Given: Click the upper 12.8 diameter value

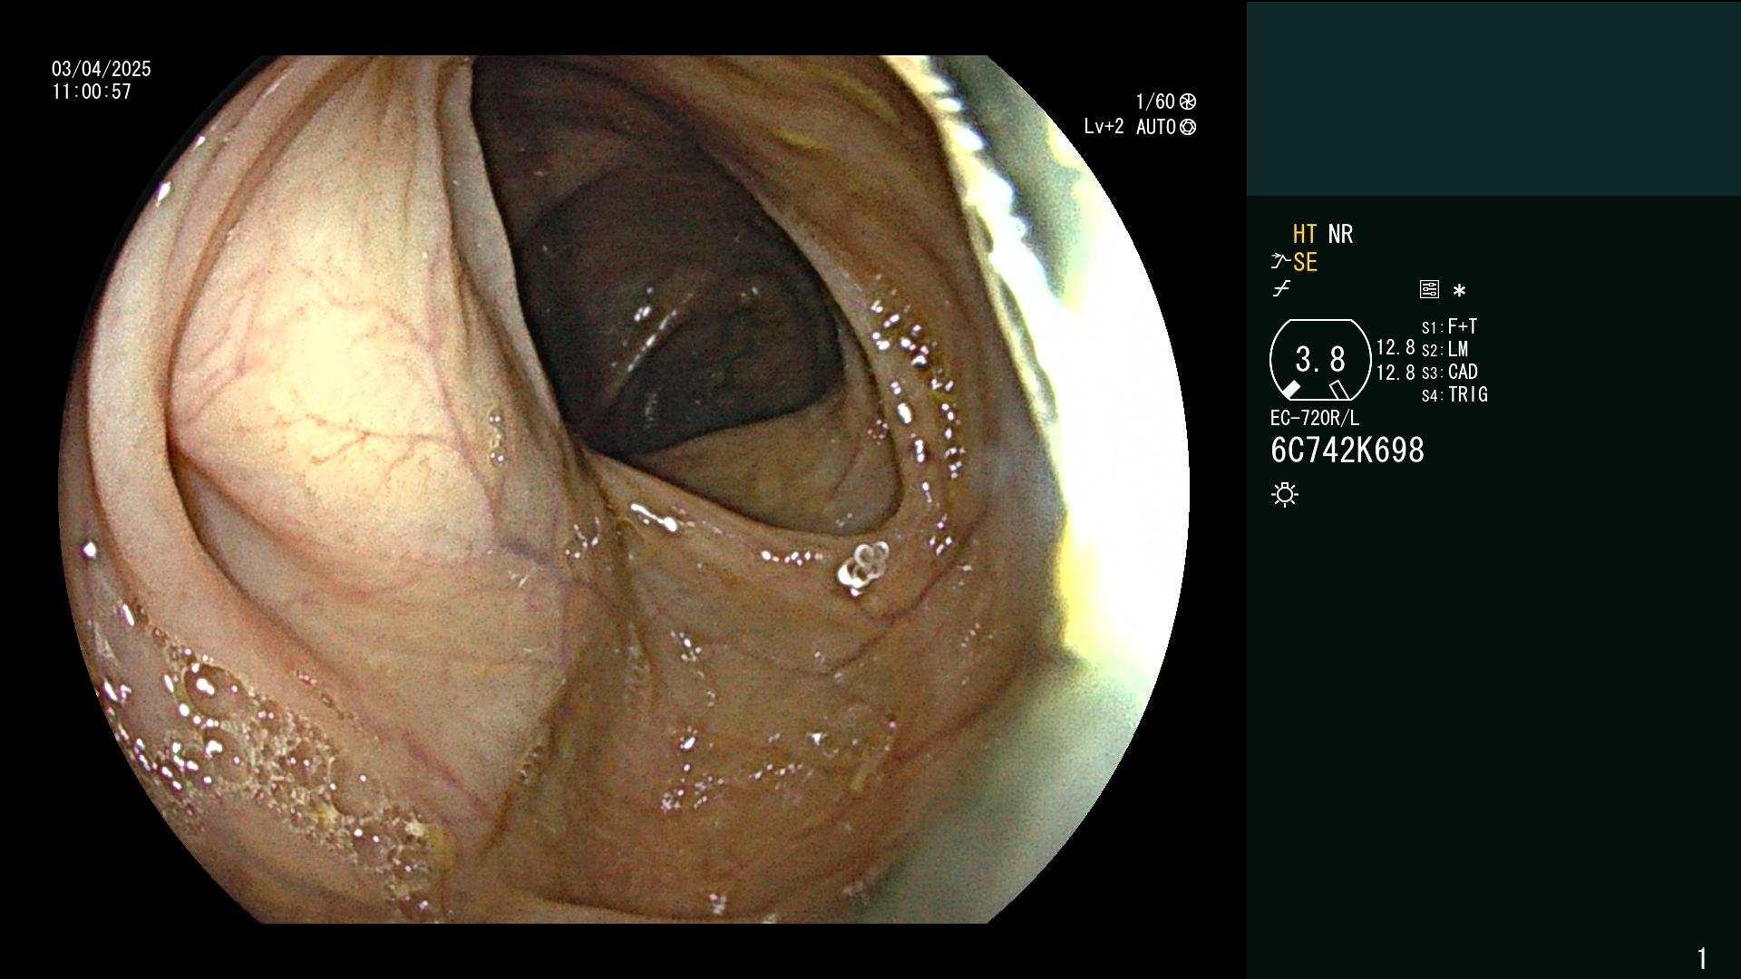Looking at the screenshot, I should click(1396, 347).
